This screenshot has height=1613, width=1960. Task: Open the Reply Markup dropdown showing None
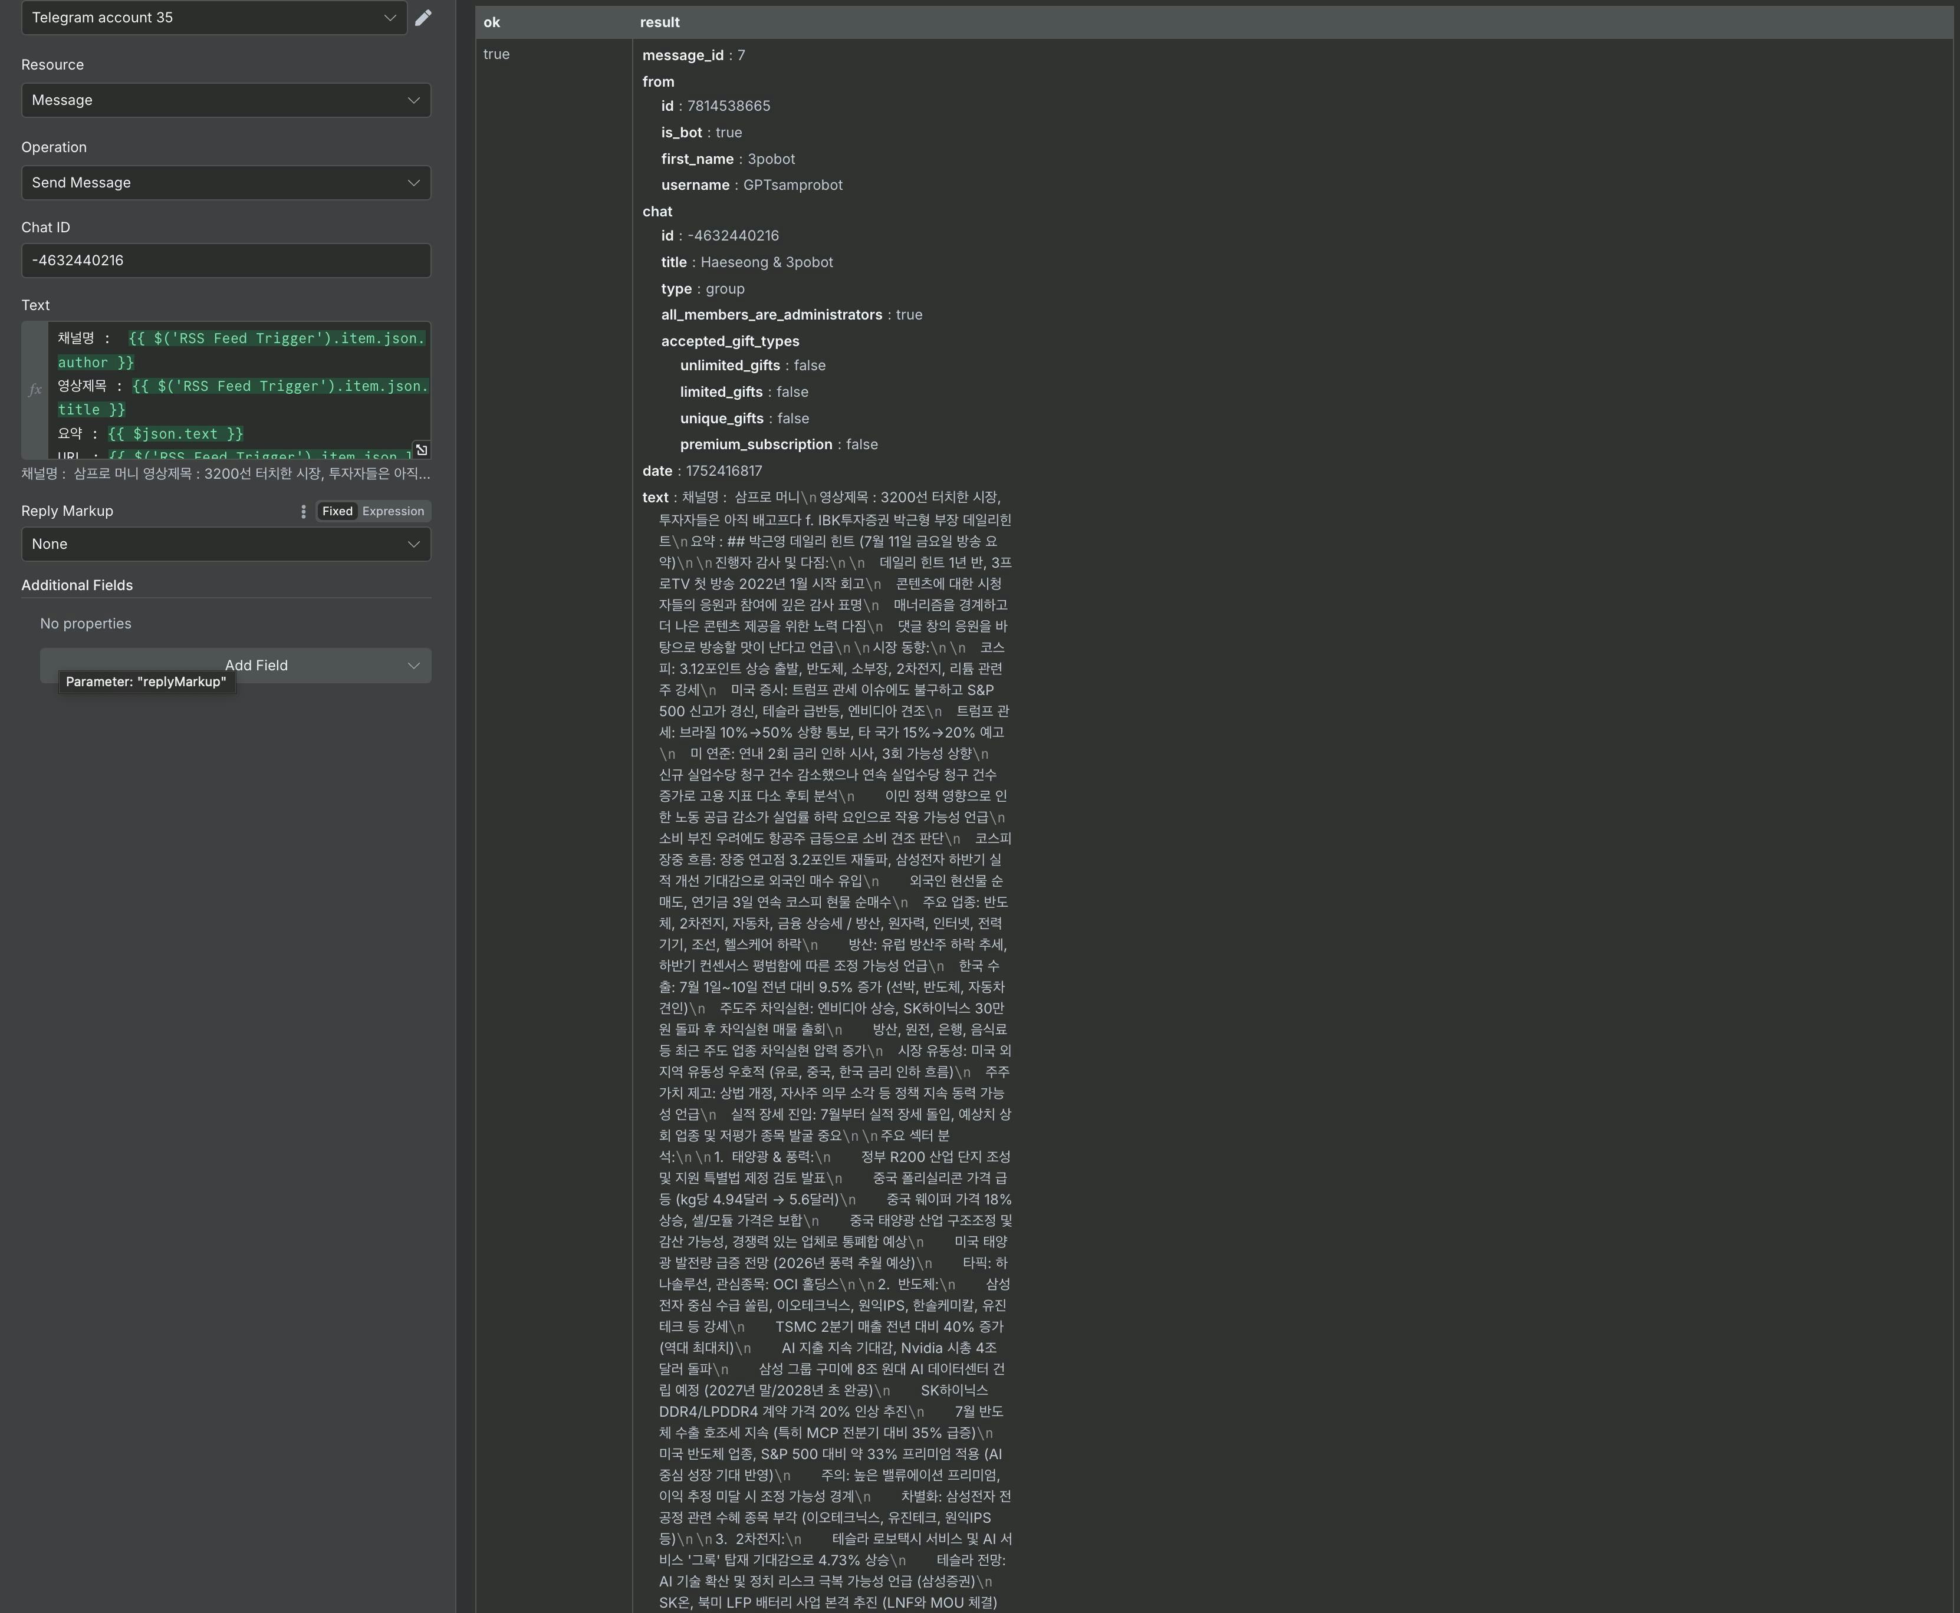pos(226,545)
